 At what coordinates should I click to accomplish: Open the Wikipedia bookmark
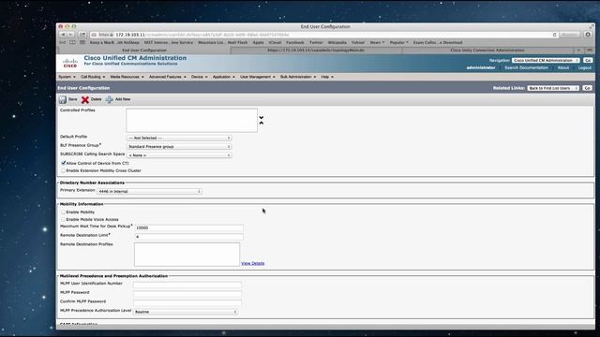tap(337, 42)
